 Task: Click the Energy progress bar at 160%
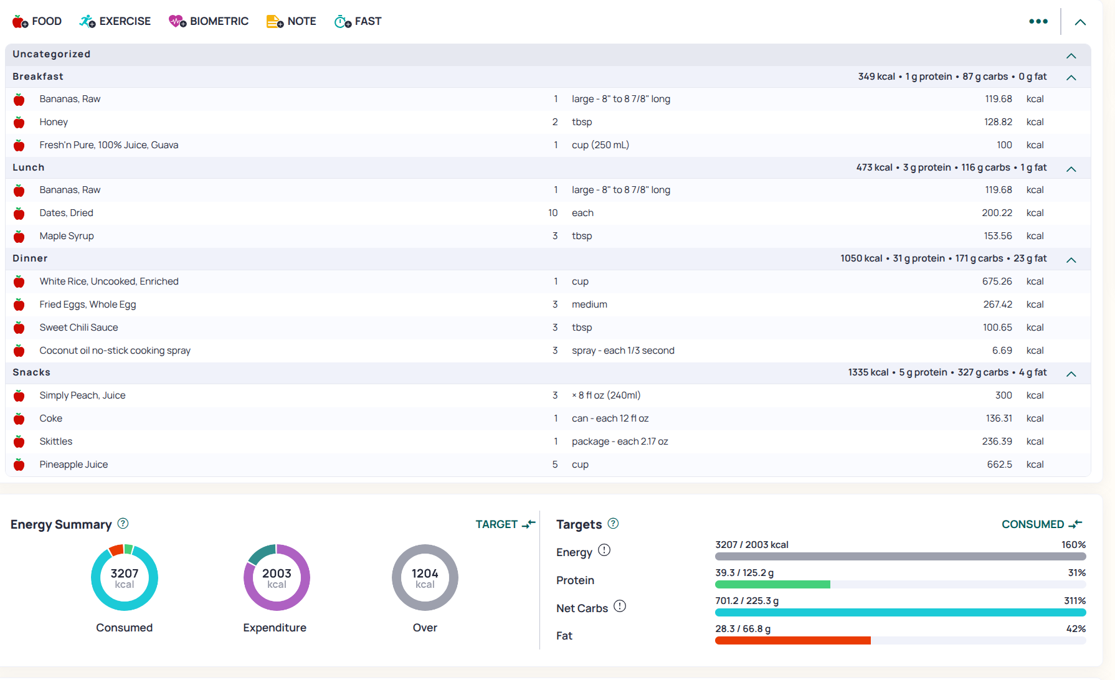(x=901, y=557)
